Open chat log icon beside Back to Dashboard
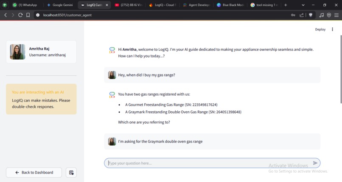This screenshot has height=182, width=342. pyautogui.click(x=71, y=172)
